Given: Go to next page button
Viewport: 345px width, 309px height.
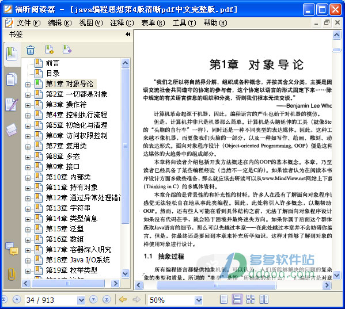Looking at the screenshot, I should click(x=93, y=299).
